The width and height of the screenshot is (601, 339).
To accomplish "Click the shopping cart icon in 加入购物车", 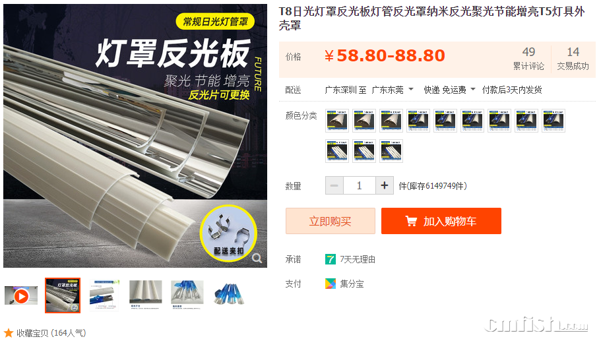I will (x=411, y=221).
